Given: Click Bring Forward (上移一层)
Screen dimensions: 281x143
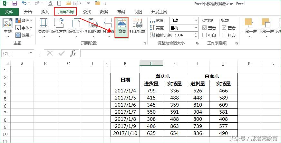Looking at the screenshot, I should tap(249, 28).
